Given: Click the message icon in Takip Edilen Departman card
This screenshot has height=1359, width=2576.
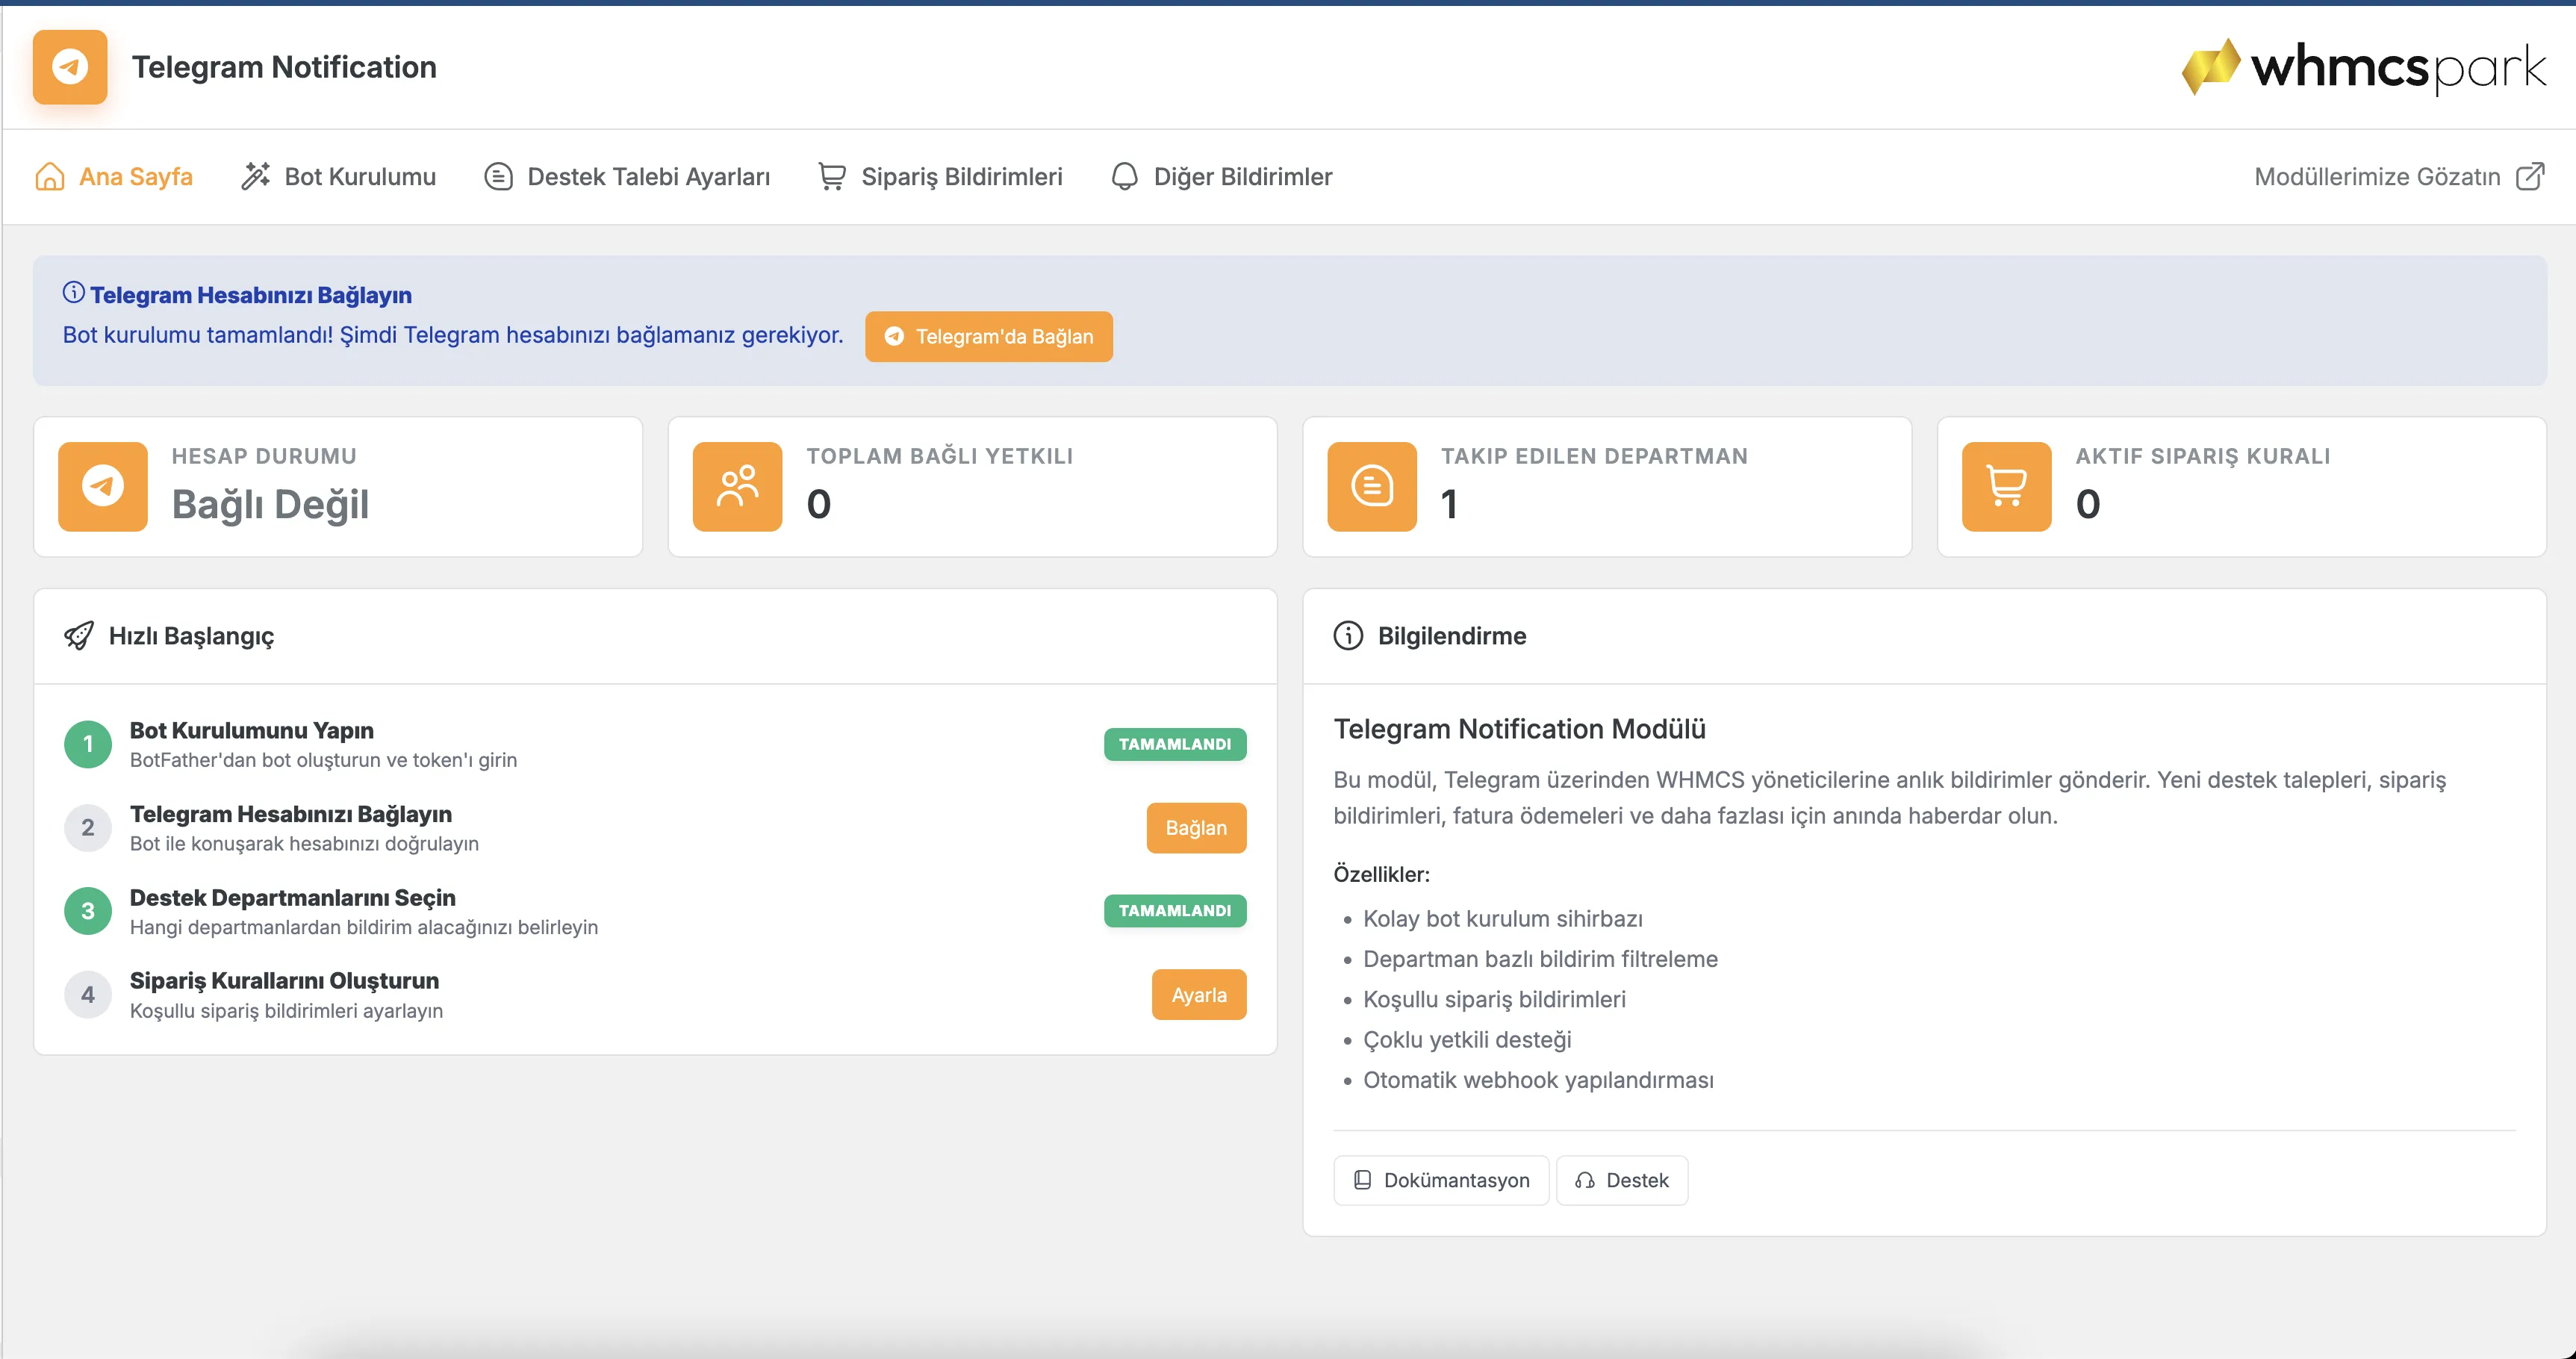Looking at the screenshot, I should point(1372,486).
